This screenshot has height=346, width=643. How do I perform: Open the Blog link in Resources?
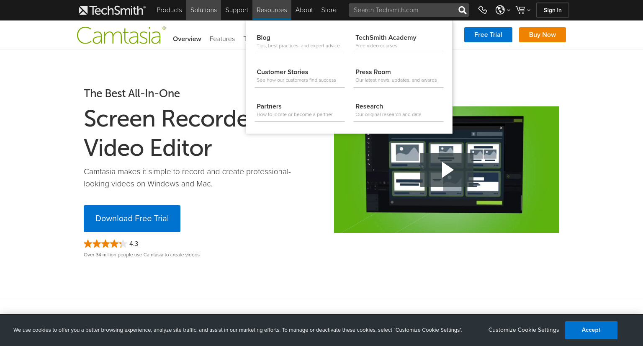[x=300, y=41]
